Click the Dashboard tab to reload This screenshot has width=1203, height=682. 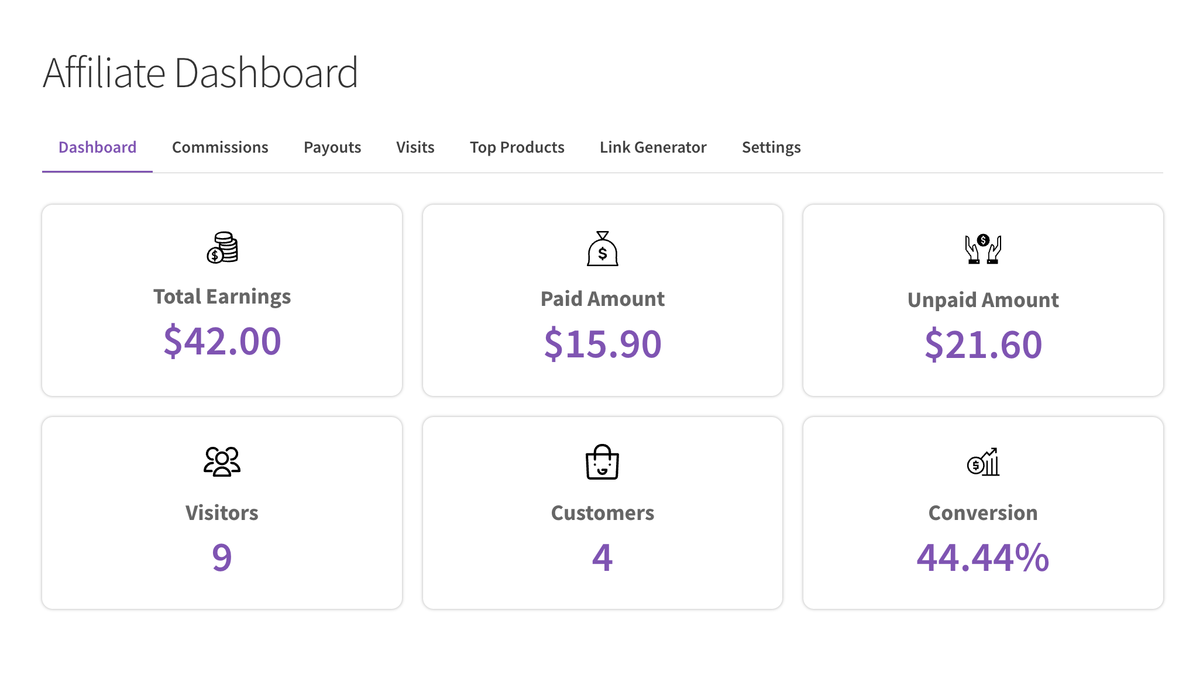[x=97, y=148]
